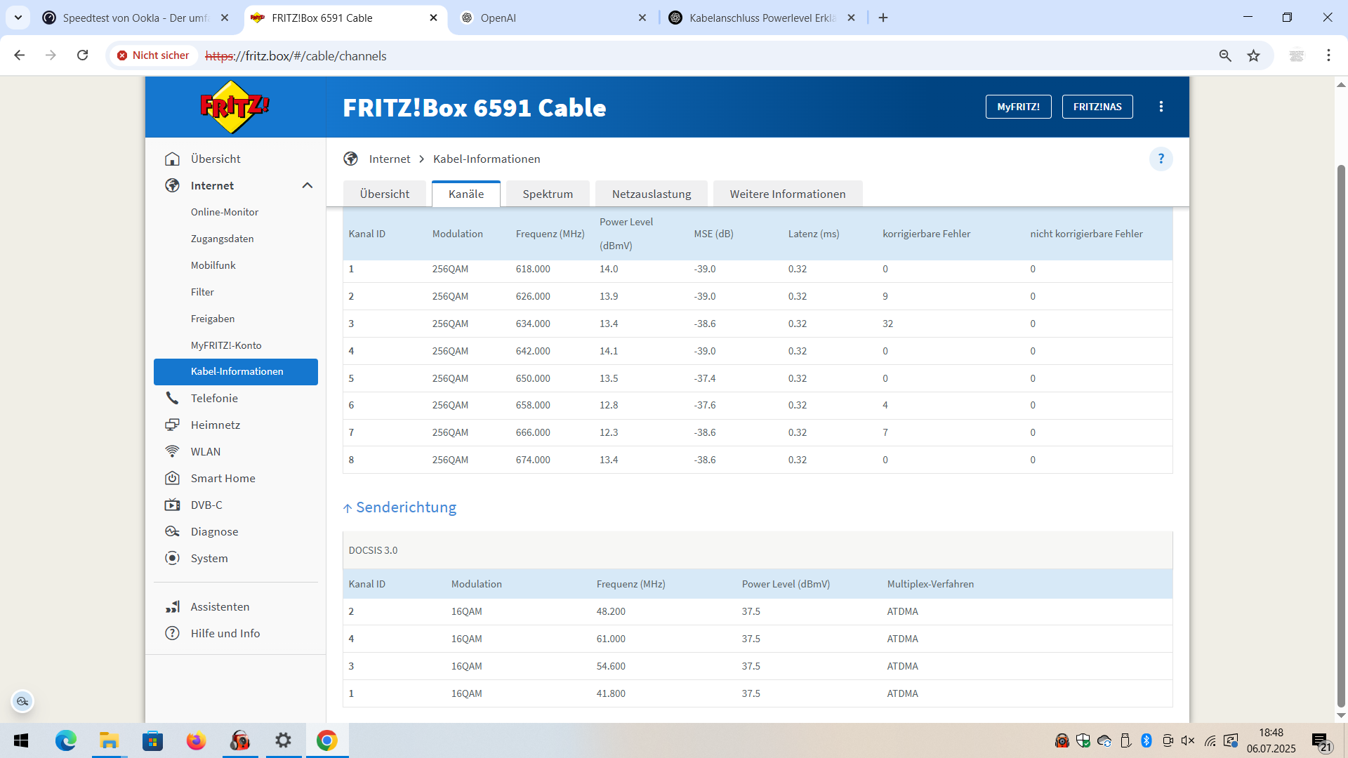This screenshot has width=1348, height=758.
Task: Switch to the Spektrum tab
Action: point(547,194)
